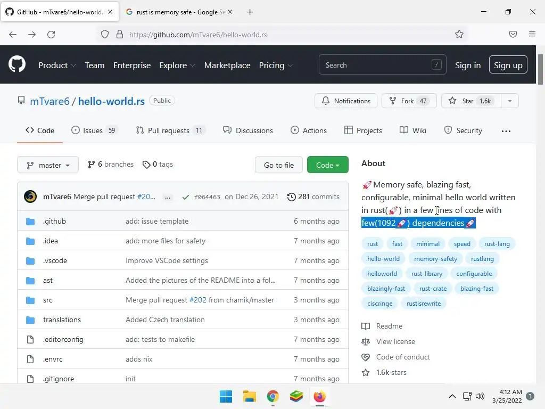Reload the page with refresh icon

(x=51, y=35)
